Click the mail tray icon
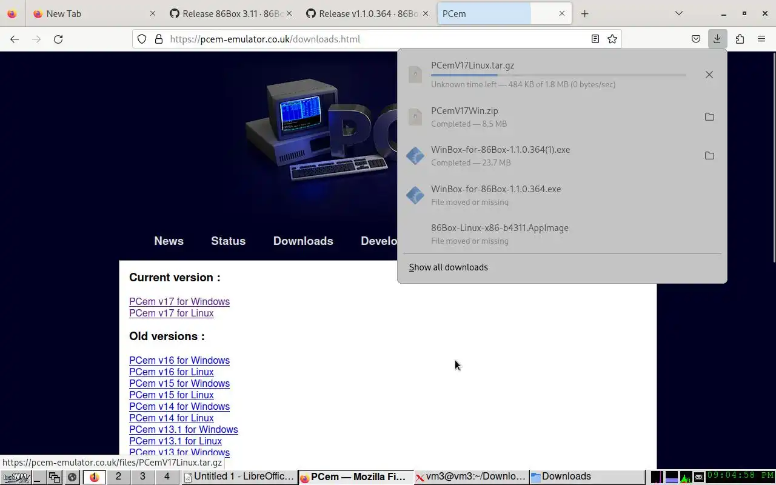The height and width of the screenshot is (485, 776). [x=699, y=477]
